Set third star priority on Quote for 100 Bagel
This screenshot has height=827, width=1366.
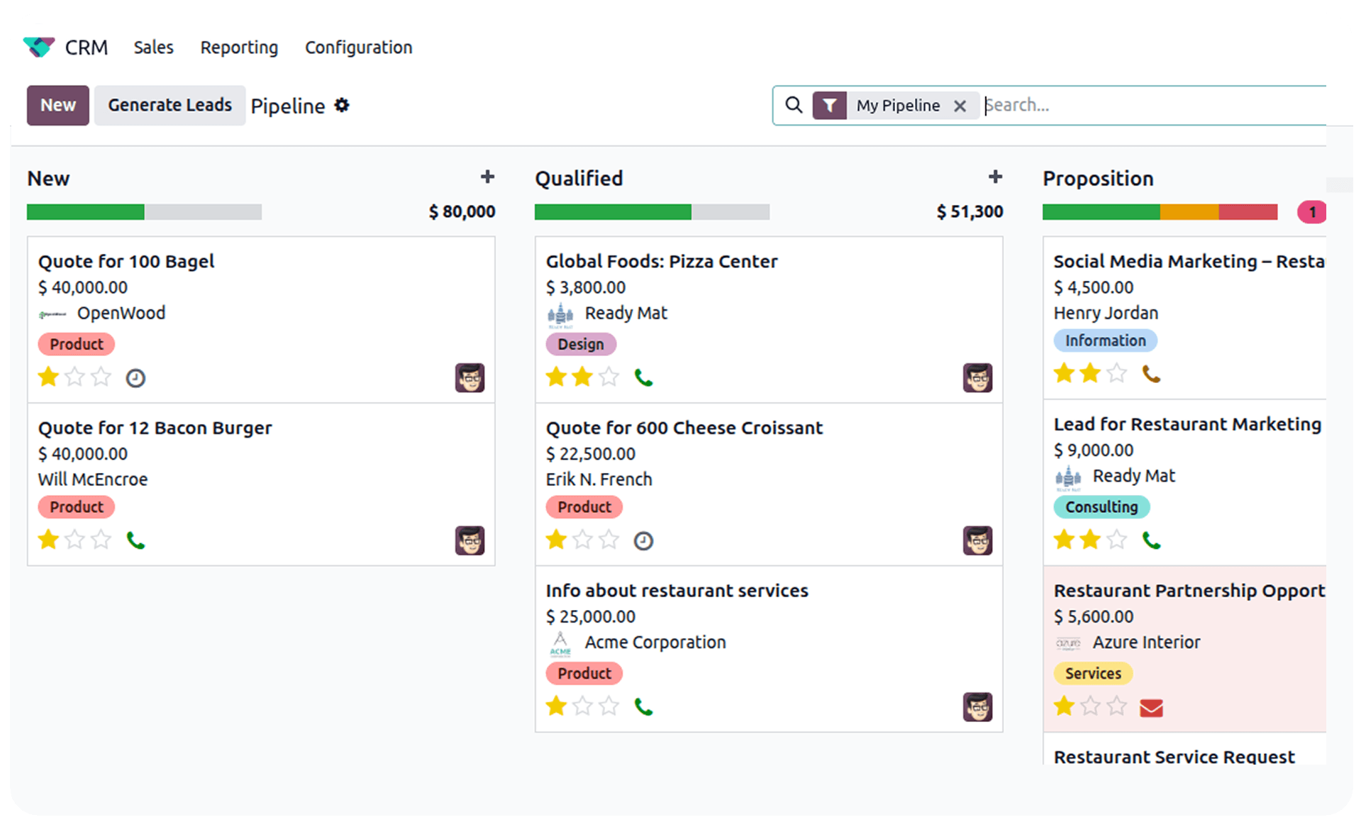[x=101, y=377]
